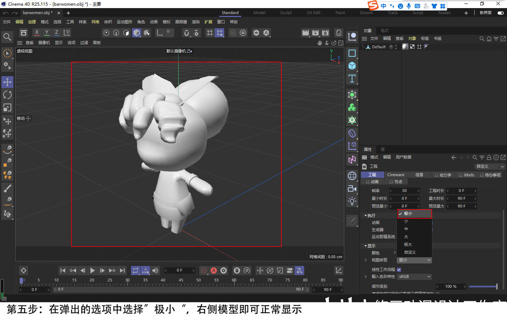
Task: Open the 输入色彩特性 sRGB dropdown
Action: [x=414, y=277]
